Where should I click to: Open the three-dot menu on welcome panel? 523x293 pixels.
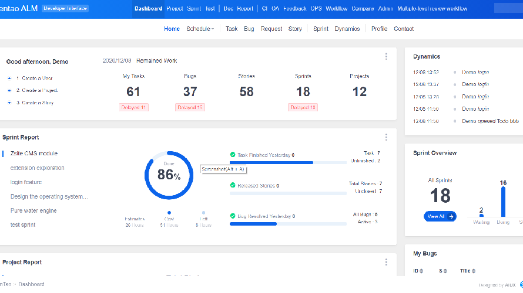point(386,57)
